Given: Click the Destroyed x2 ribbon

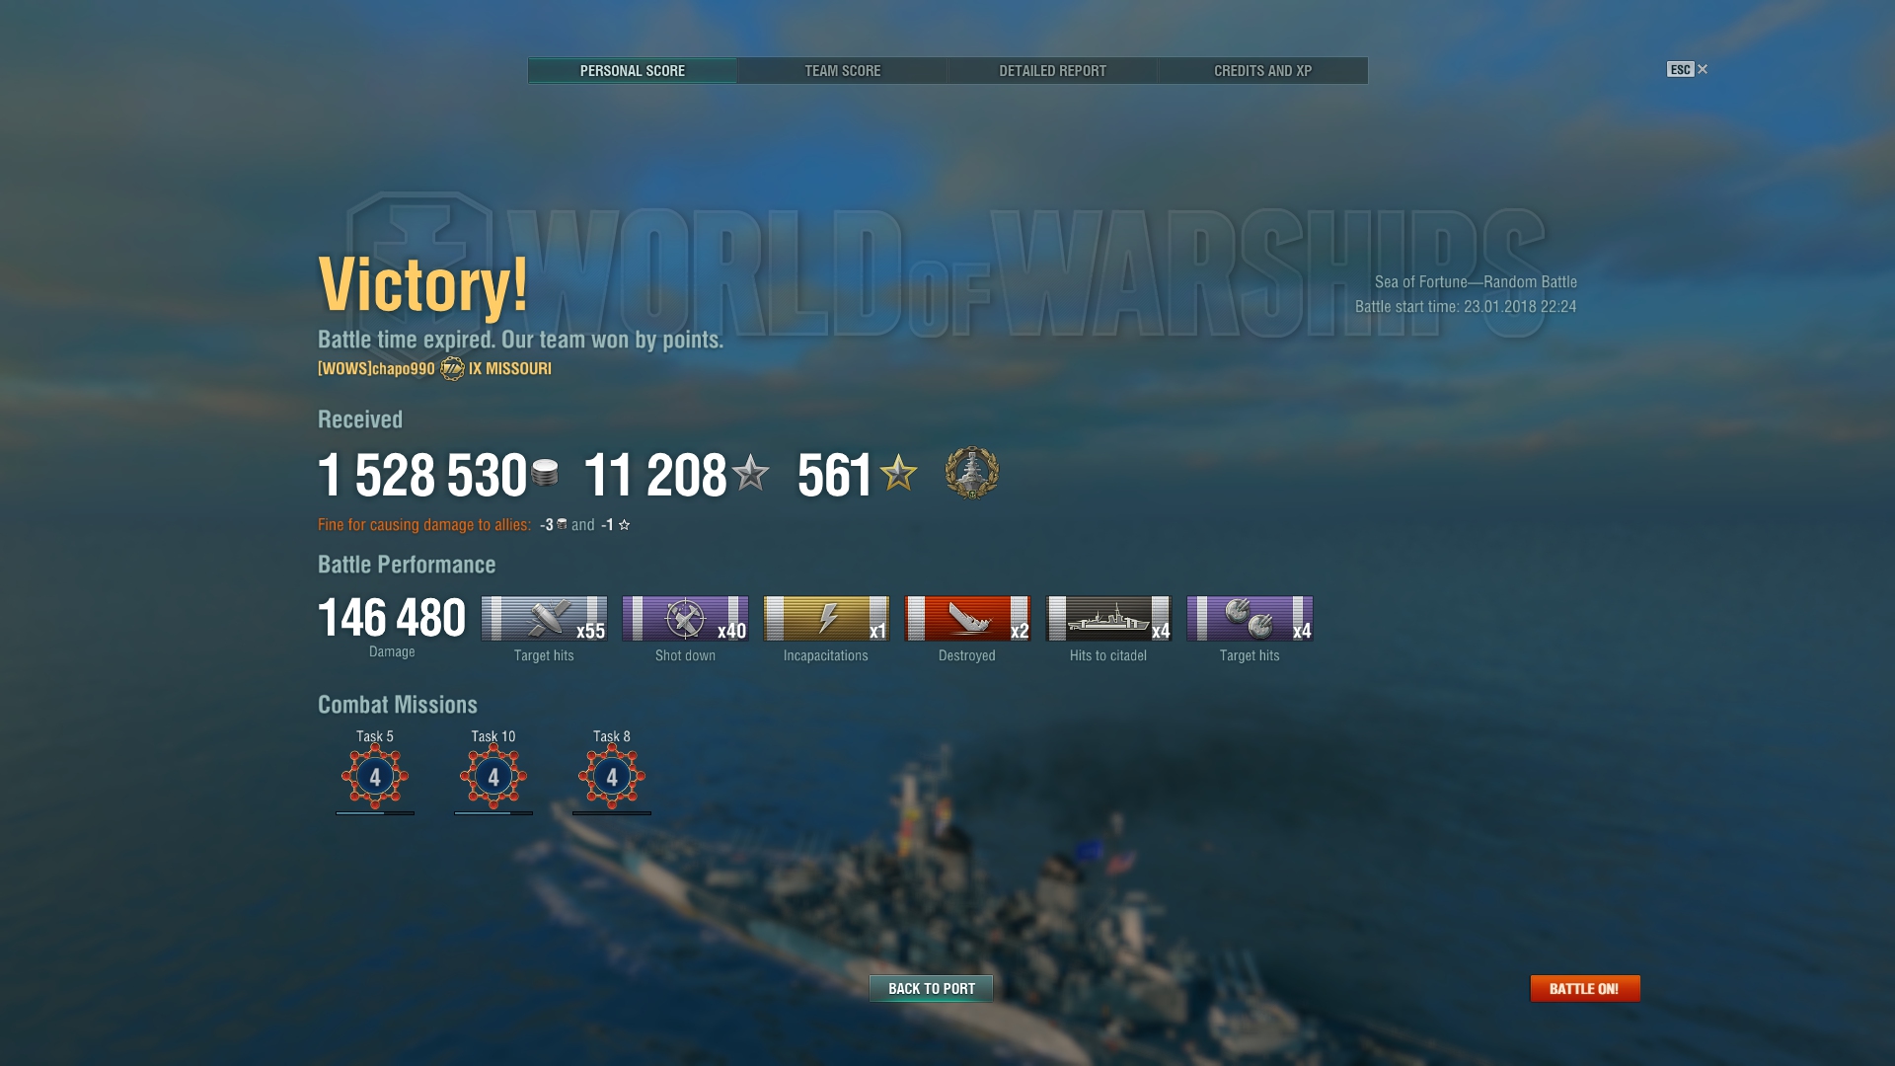Looking at the screenshot, I should point(967,619).
